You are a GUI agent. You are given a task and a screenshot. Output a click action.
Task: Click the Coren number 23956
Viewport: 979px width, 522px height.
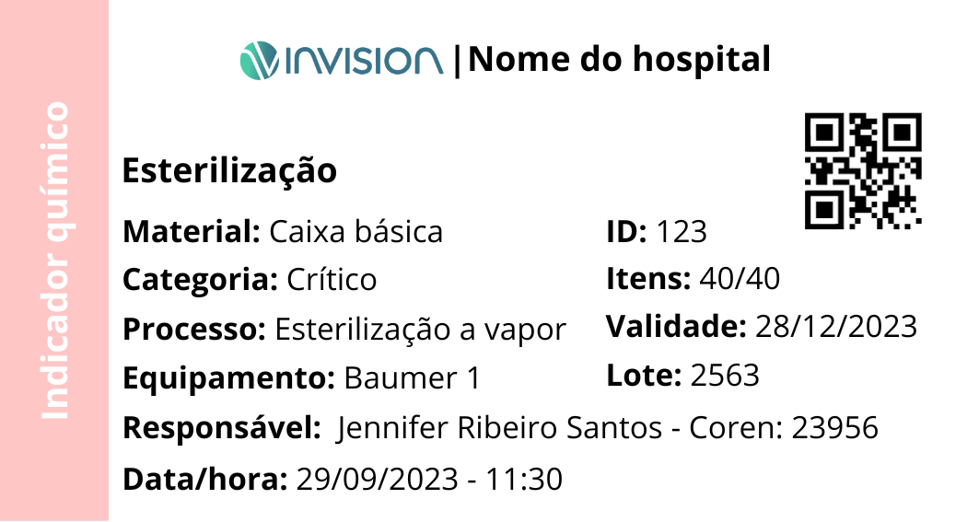(x=834, y=428)
